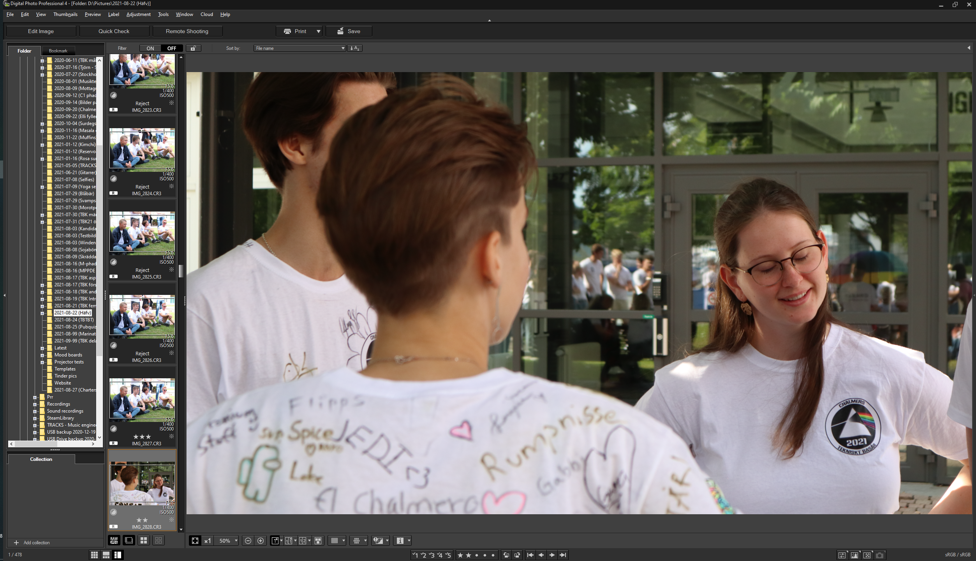
Task: Click the Save button
Action: coord(348,31)
